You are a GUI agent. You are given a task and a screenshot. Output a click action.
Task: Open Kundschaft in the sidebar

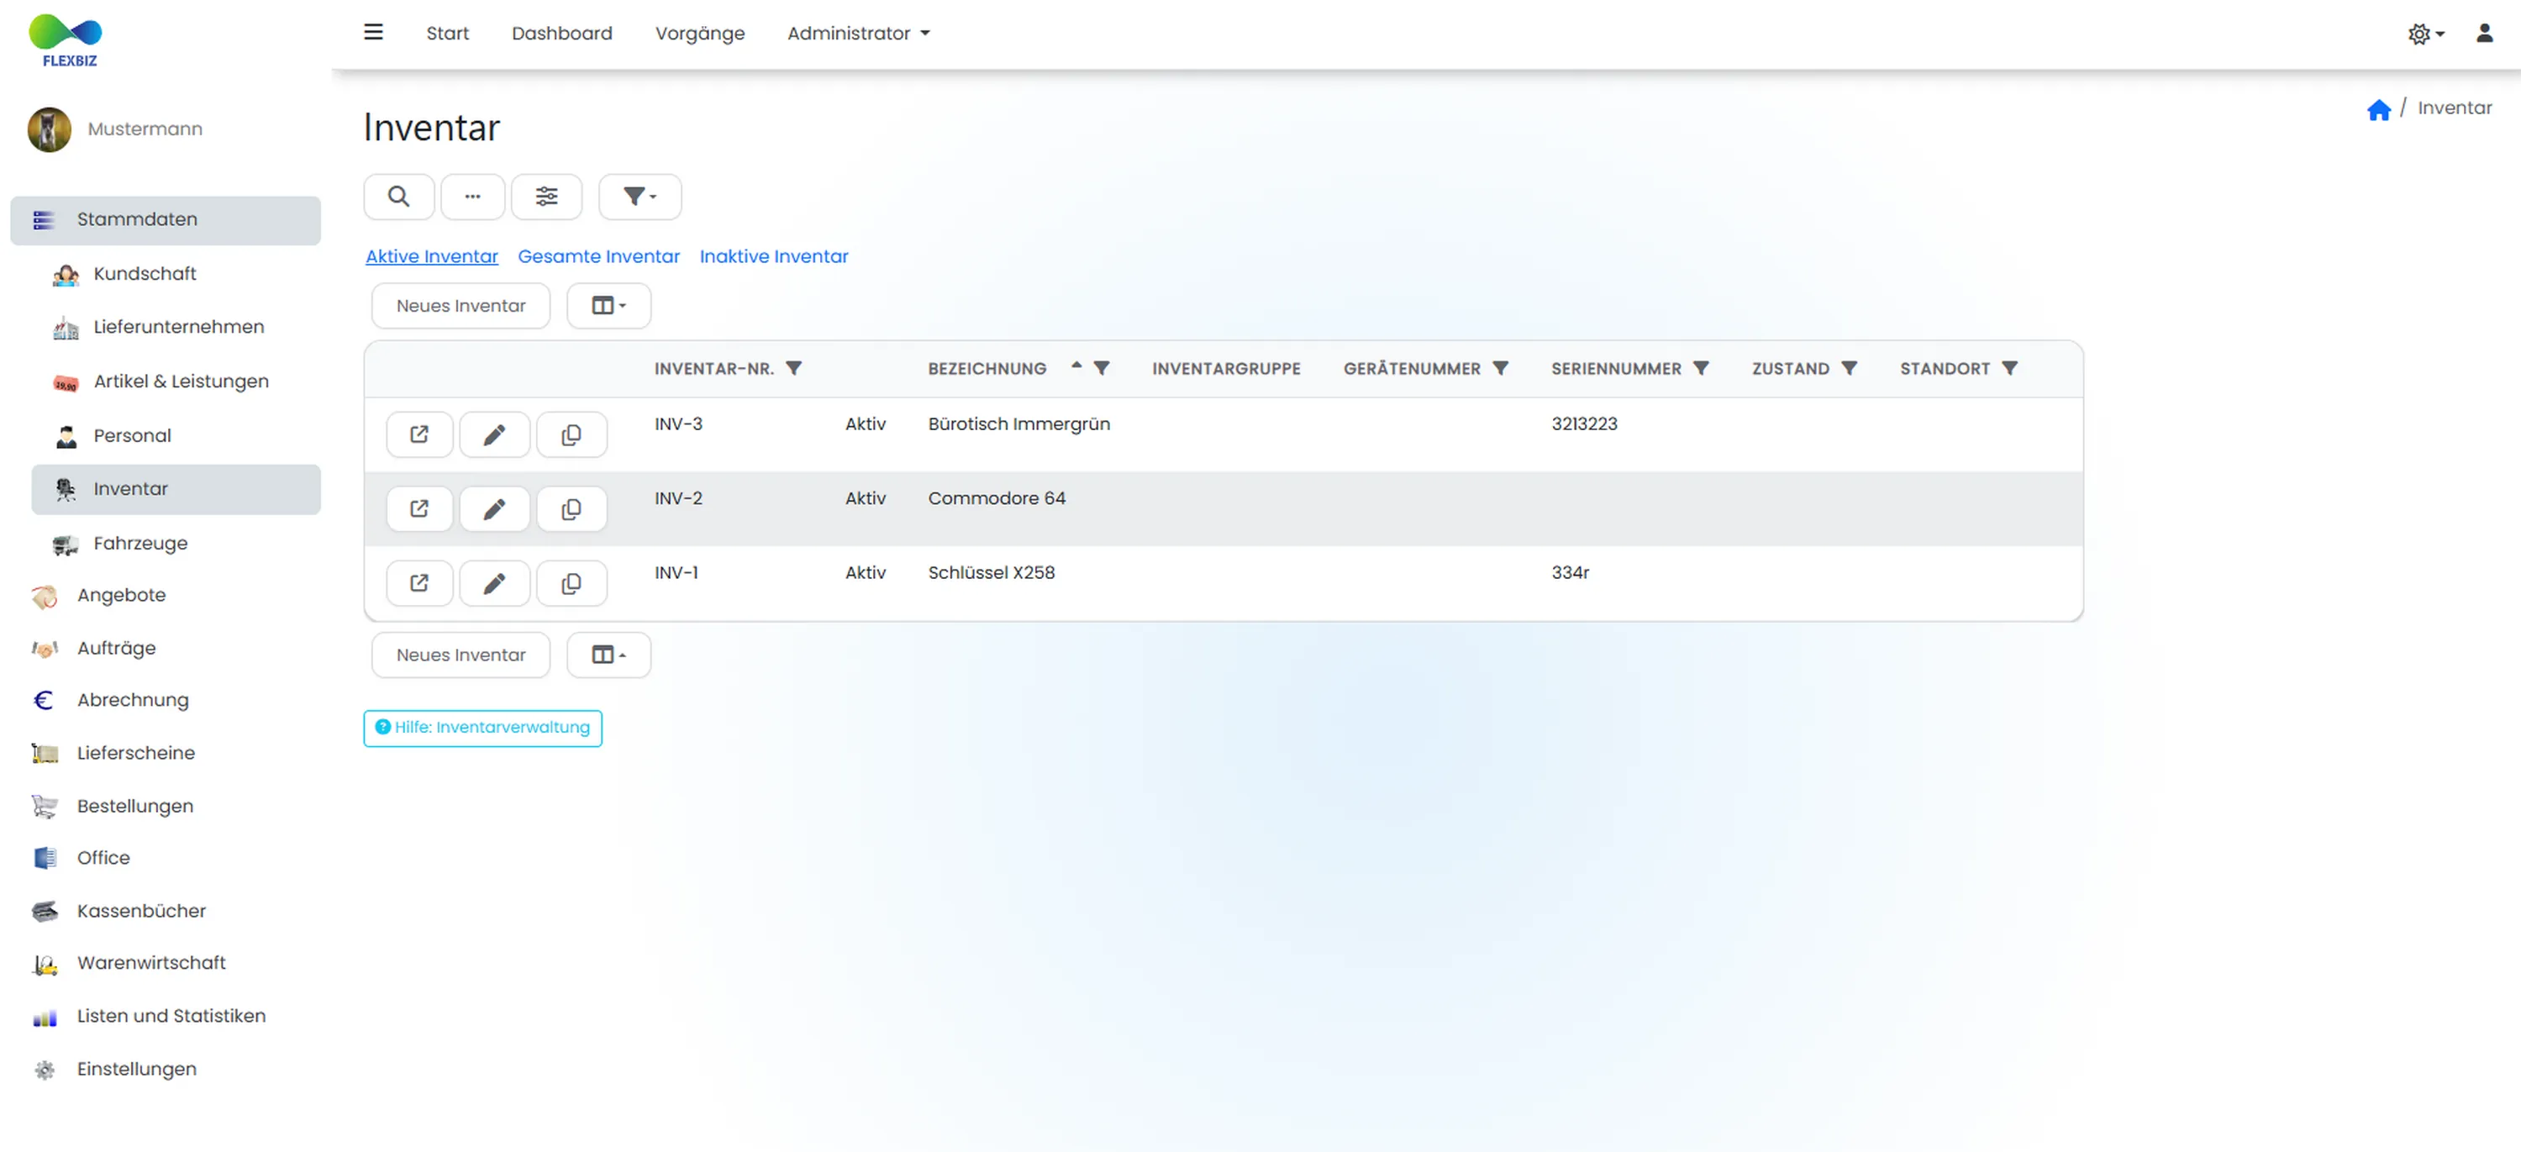(145, 274)
